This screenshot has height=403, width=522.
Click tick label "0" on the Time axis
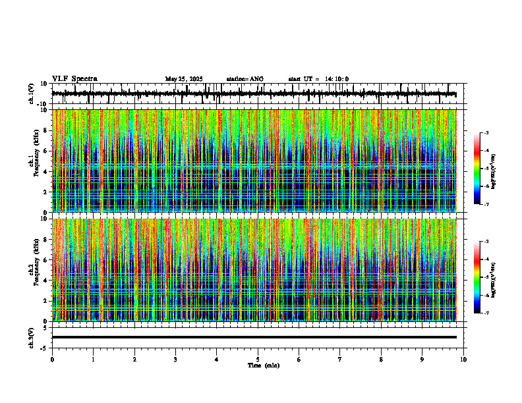point(52,360)
